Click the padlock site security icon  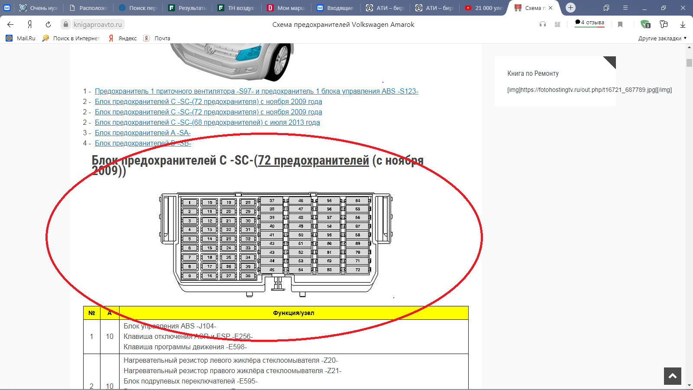pyautogui.click(x=66, y=24)
